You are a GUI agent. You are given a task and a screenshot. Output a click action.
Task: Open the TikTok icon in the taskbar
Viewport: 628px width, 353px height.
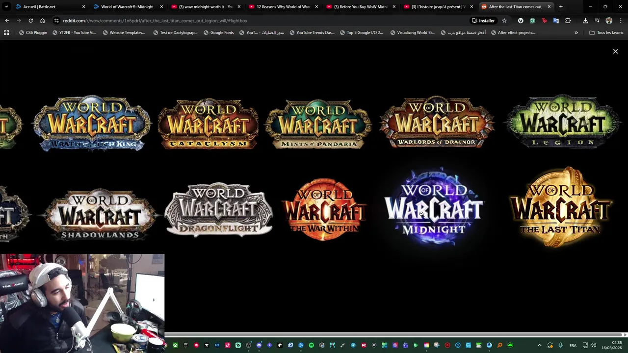[x=228, y=345]
